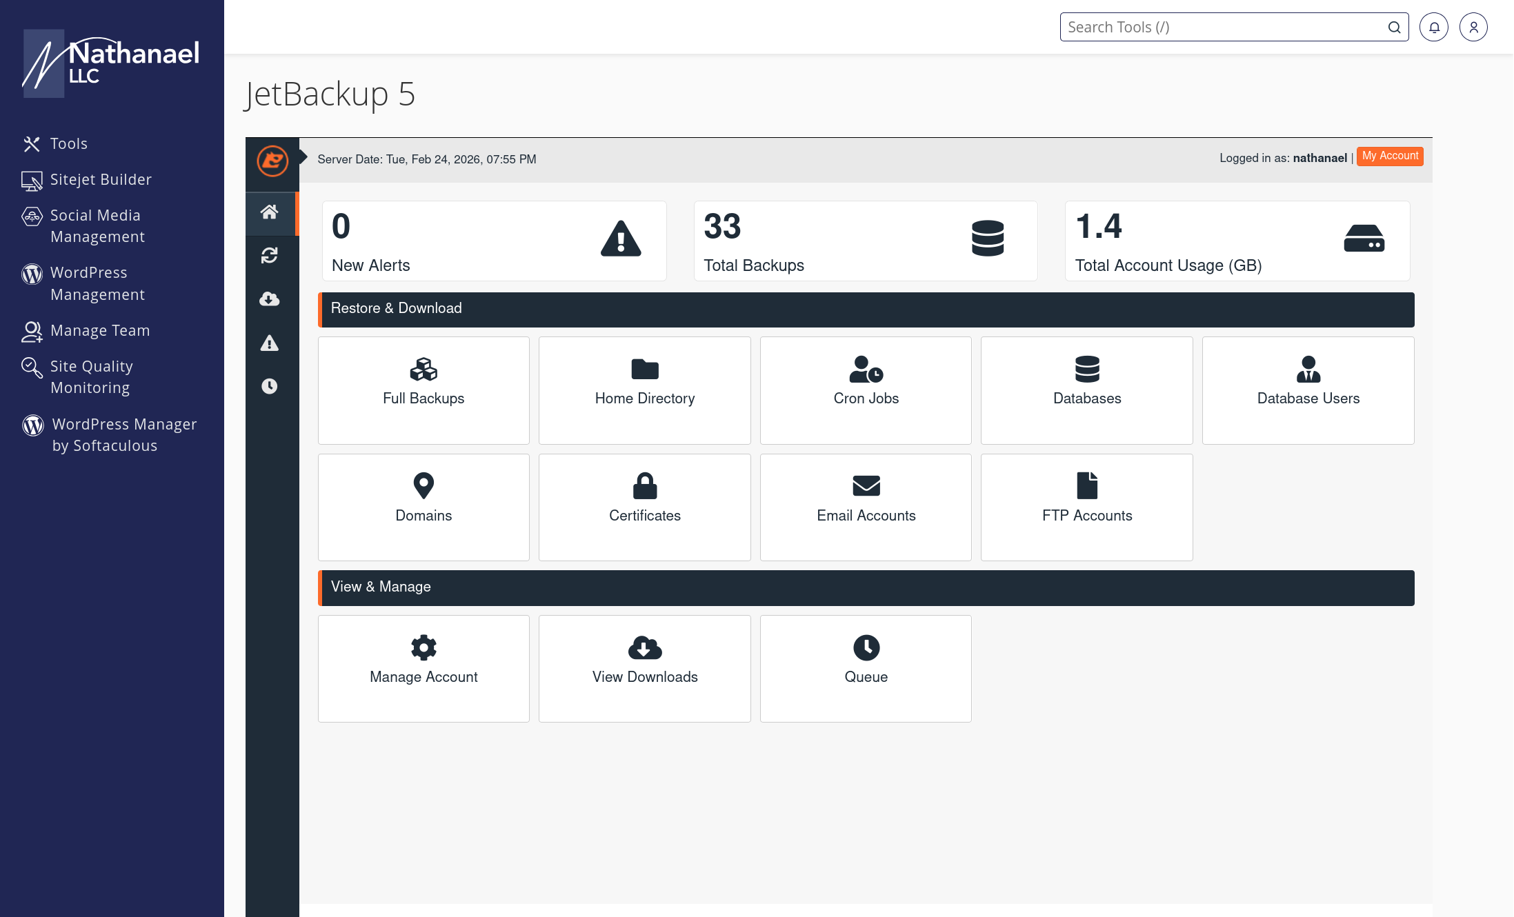Open the Alerts warning triangle sidebar icon

coord(270,343)
